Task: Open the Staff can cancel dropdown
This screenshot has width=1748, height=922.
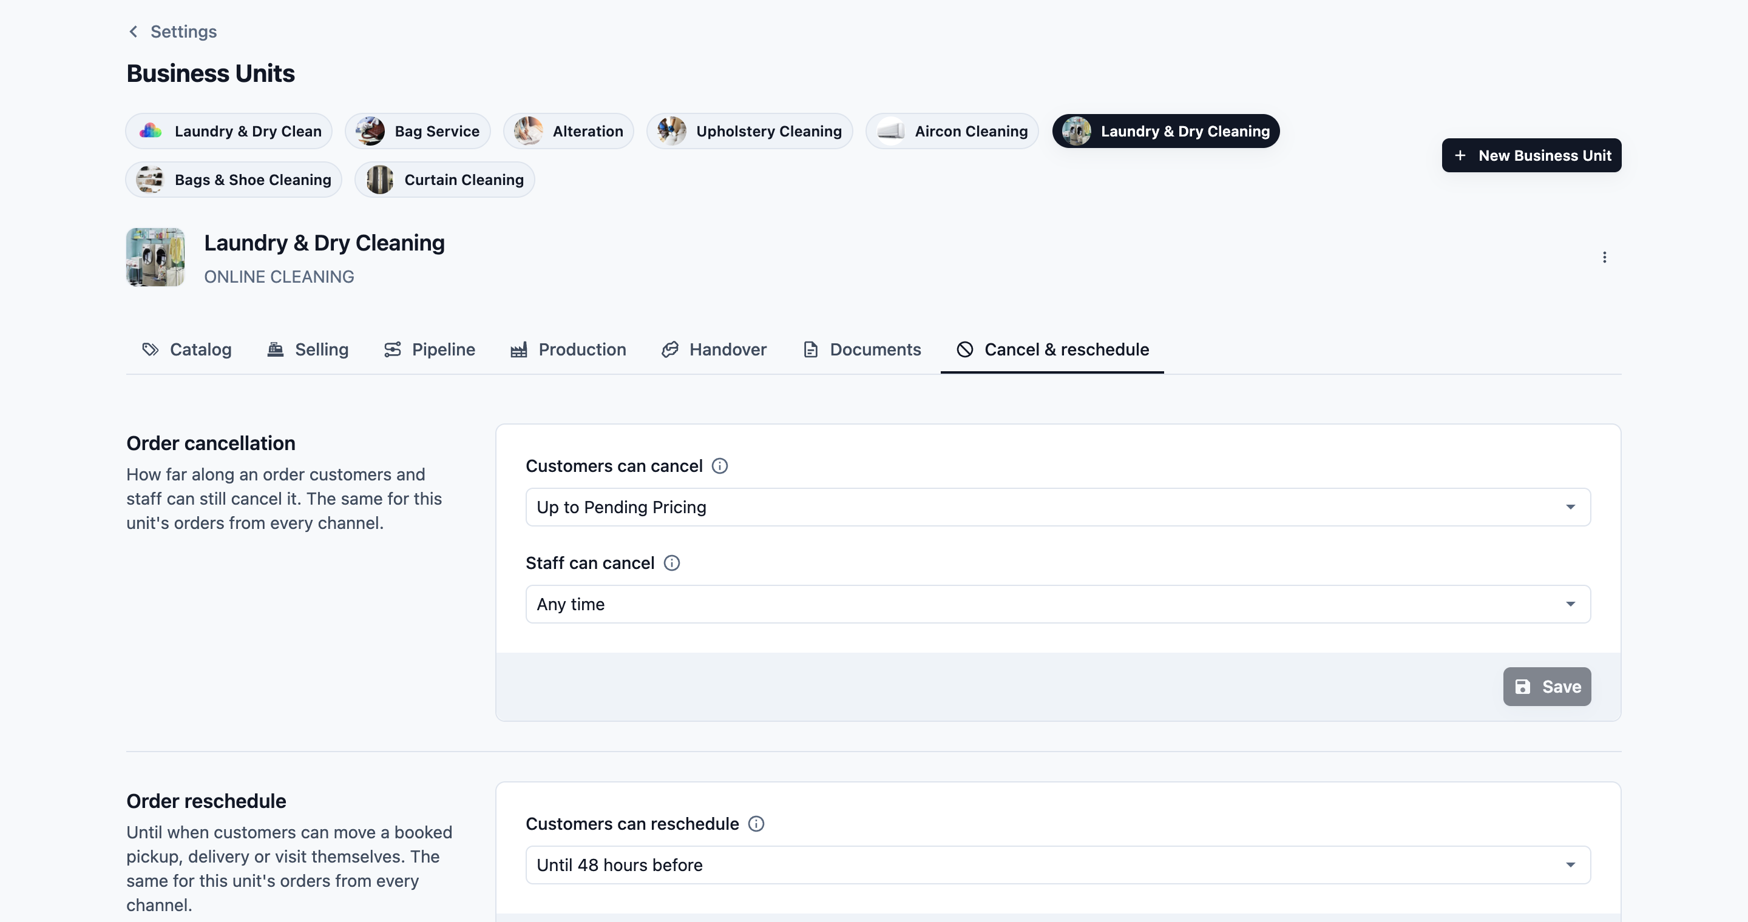Action: click(1058, 604)
